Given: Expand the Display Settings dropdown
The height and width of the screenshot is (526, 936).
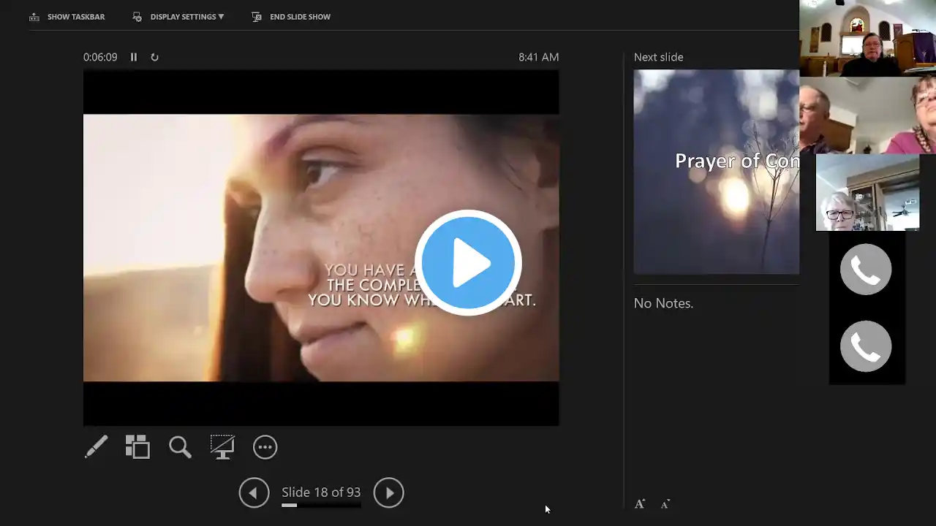Looking at the screenshot, I should coord(179,17).
